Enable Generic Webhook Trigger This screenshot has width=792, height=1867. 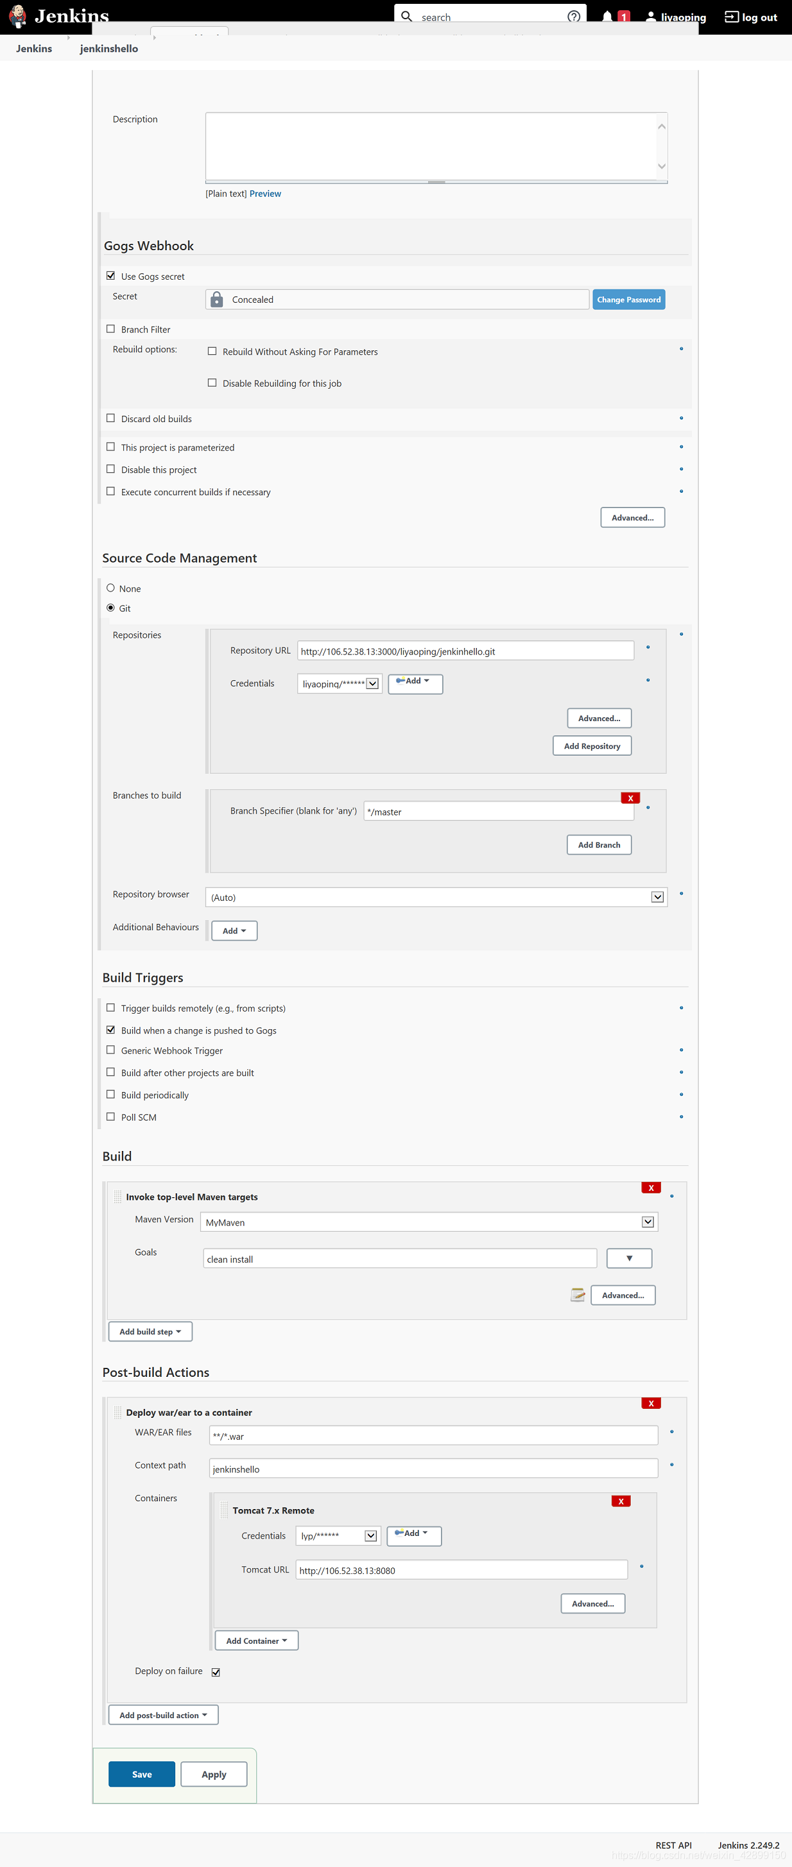(x=111, y=1050)
